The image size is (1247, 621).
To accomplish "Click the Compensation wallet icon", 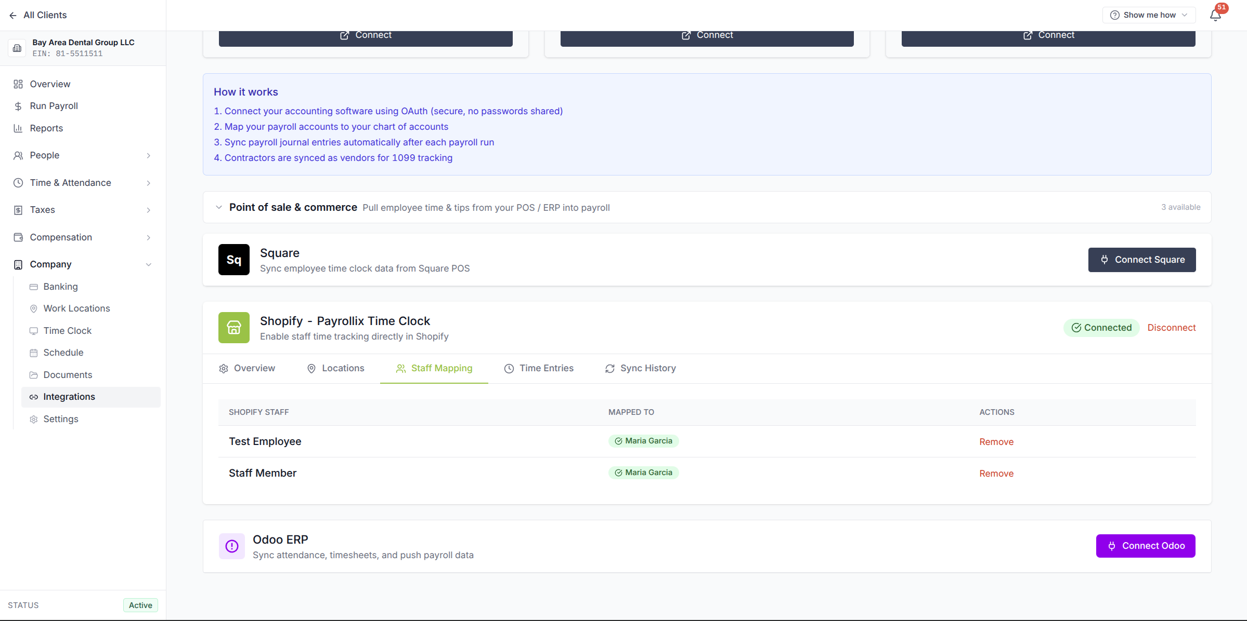I will [18, 237].
